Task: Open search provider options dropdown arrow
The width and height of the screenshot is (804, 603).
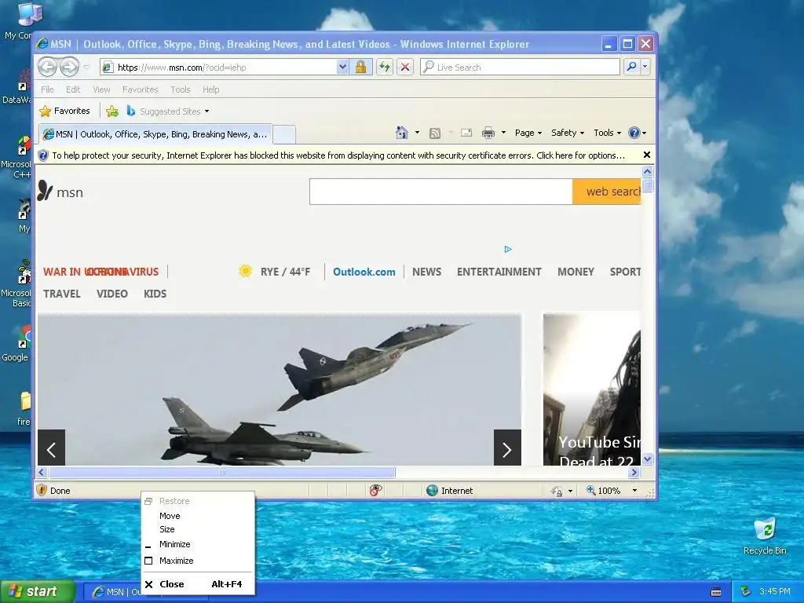Action: [645, 68]
